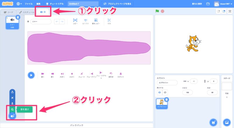The image size is (234, 128).
Task: Open the ファイル menu
Action: (x=29, y=4)
